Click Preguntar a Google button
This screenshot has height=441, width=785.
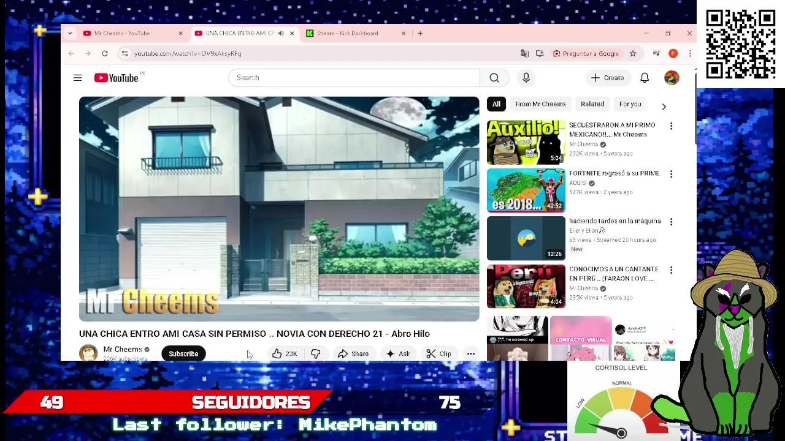tap(586, 53)
